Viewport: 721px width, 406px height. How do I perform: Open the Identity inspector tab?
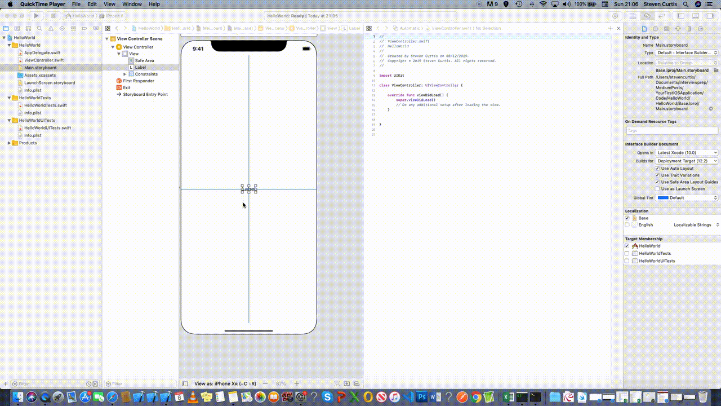[x=667, y=29]
